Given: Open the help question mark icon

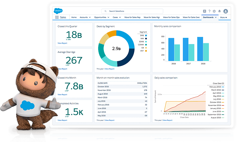Looking at the screenshot, I should pyautogui.click(x=209, y=11).
